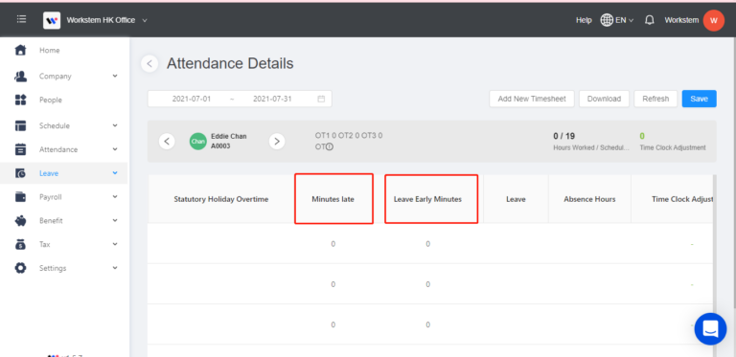Click the orange W user avatar
This screenshot has height=357, width=736.
click(713, 20)
